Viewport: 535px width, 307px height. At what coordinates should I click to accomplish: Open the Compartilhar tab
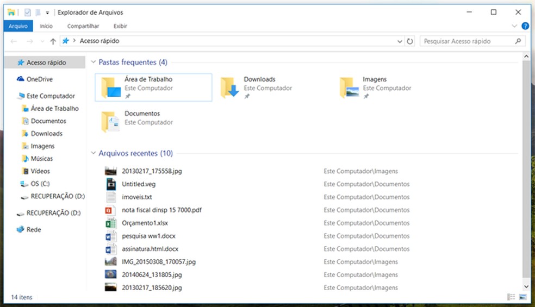83,26
